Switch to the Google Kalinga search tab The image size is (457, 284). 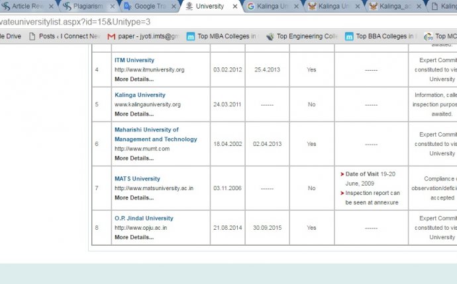(x=272, y=6)
